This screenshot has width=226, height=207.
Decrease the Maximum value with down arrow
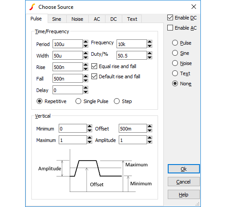pos(90,142)
